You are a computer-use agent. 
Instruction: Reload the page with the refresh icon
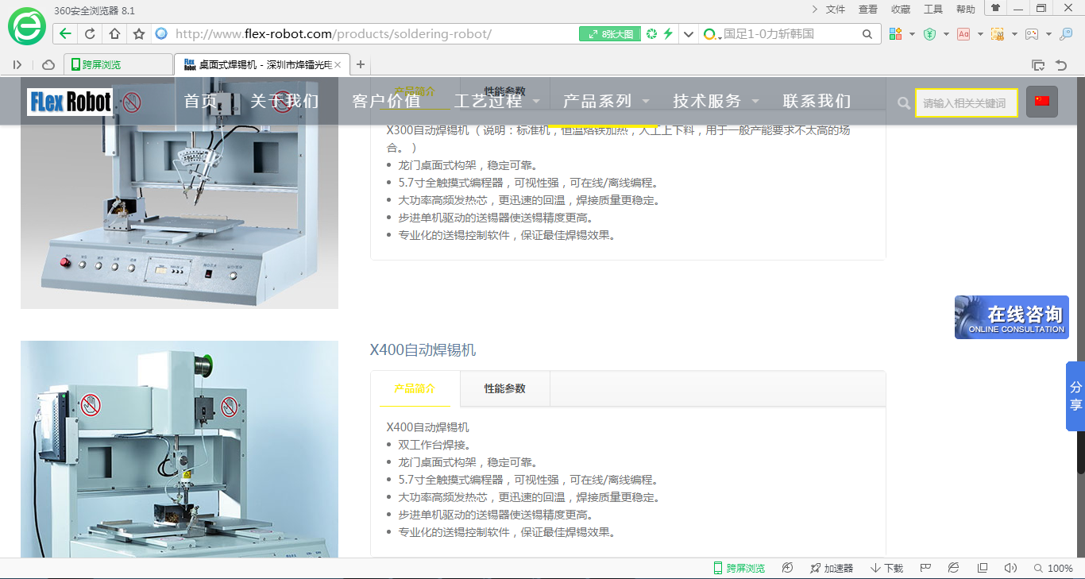pos(90,34)
